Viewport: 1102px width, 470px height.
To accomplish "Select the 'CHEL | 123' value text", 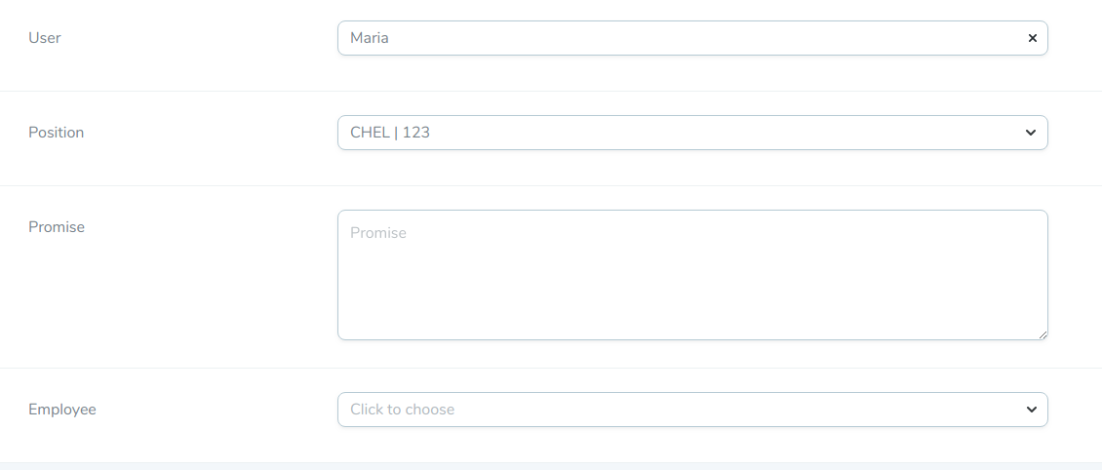I will [x=390, y=133].
